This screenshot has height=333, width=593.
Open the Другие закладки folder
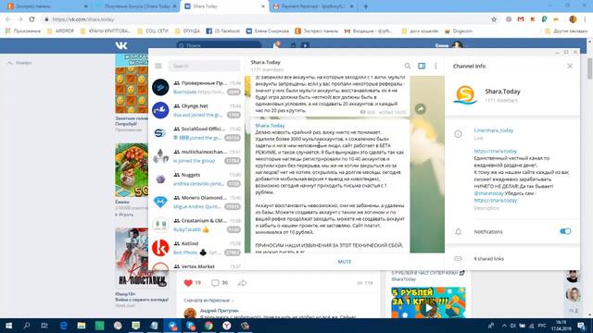pos(566,31)
